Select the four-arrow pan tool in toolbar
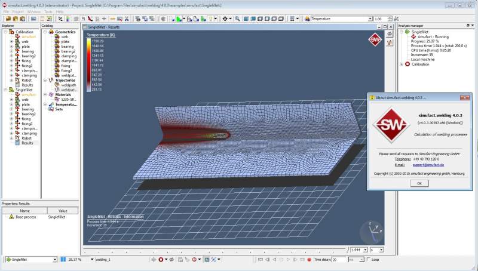478x271 pixels. tap(225, 19)
